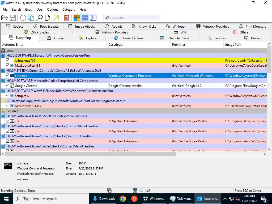This screenshot has width=272, height=204.
Task: Click the file properties toolbar icon
Action: 48,18
